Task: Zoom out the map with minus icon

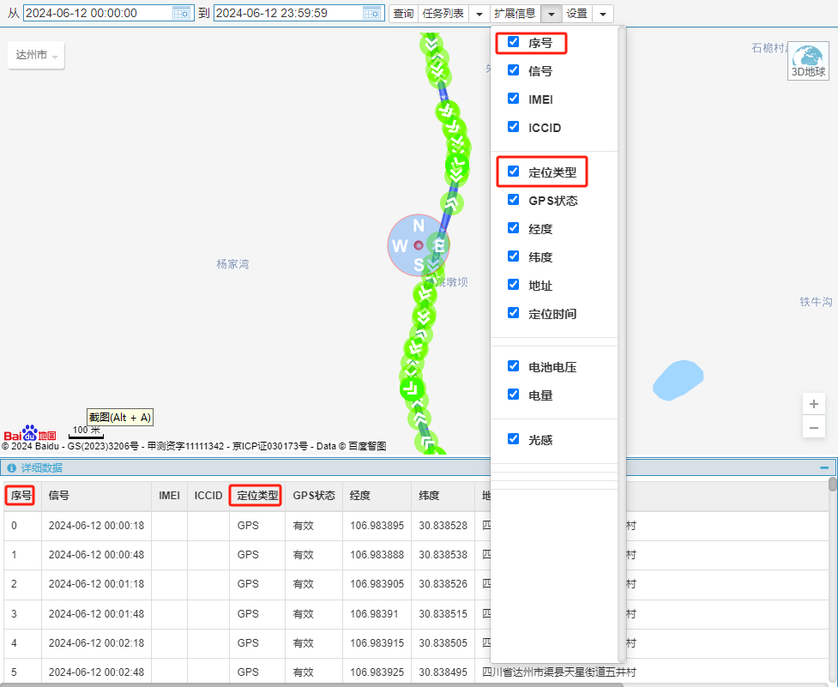Action: [x=814, y=427]
